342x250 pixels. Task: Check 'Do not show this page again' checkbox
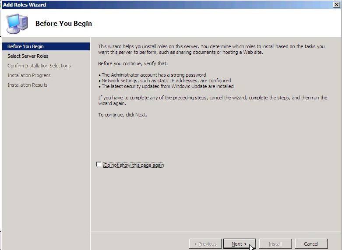[x=99, y=165]
